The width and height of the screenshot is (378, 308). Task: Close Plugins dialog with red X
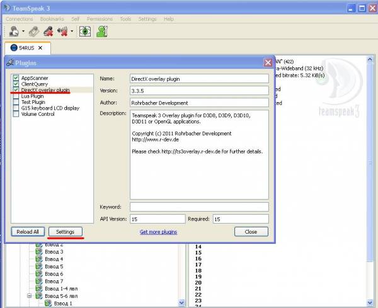pos(268,62)
